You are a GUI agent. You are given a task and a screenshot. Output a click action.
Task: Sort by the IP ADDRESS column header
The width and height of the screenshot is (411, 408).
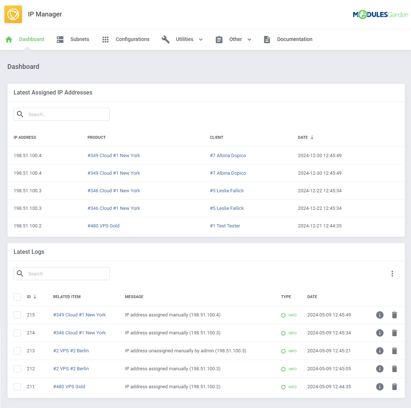[x=25, y=137]
